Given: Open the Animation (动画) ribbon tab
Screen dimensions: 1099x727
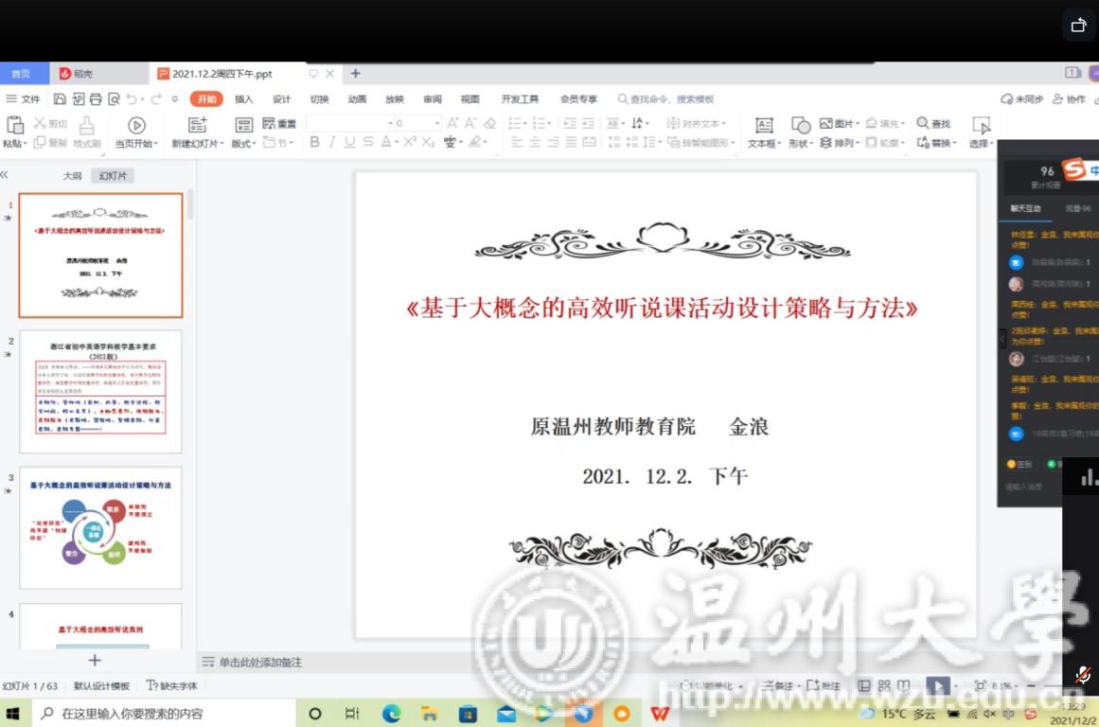Looking at the screenshot, I should point(358,98).
